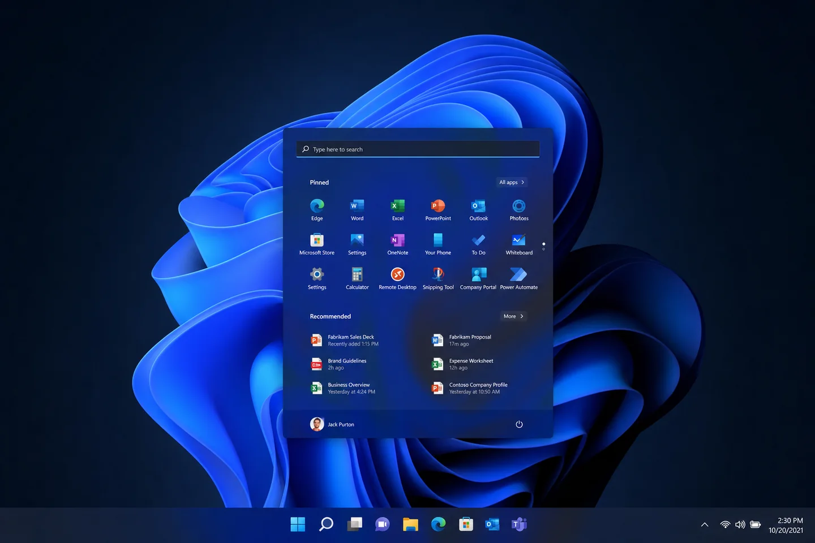Launch Whiteboard app
815x543 pixels.
coord(519,244)
